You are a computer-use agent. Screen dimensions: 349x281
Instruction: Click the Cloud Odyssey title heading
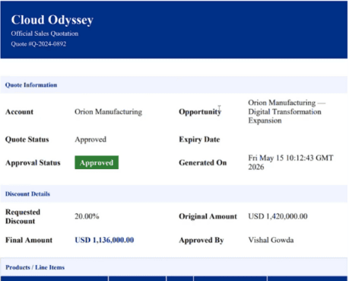tap(52, 20)
